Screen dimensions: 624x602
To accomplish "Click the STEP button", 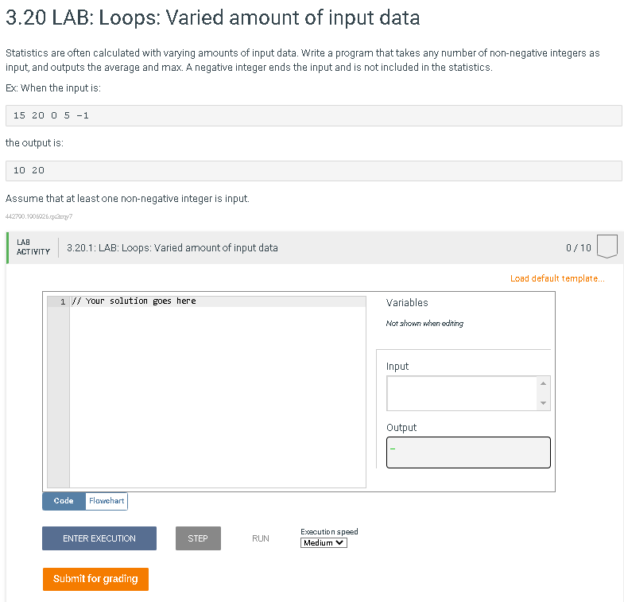I will [x=198, y=538].
